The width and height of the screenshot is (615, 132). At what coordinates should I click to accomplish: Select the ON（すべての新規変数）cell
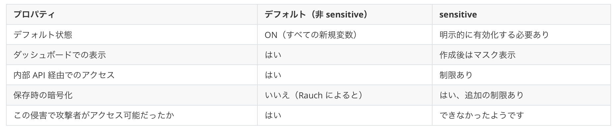[310, 35]
